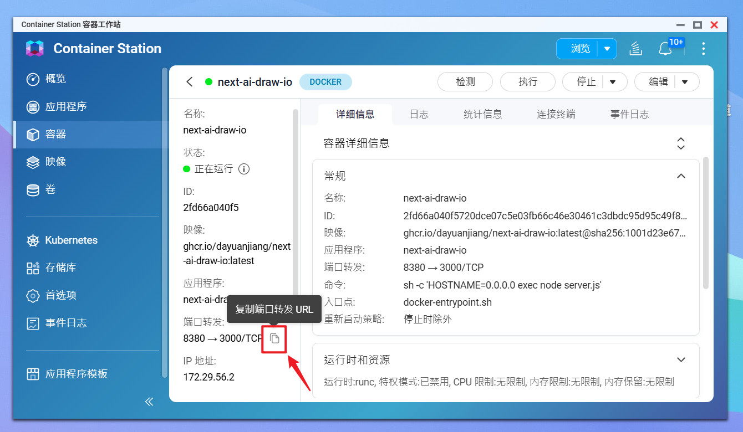Open the Stop (停止) dropdown arrow

tap(613, 82)
